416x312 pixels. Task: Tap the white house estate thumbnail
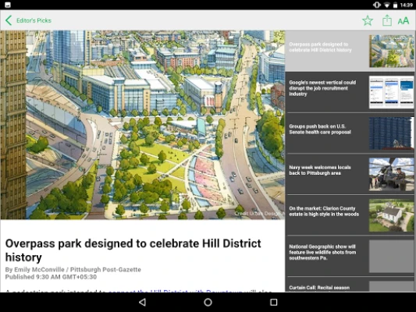391,215
